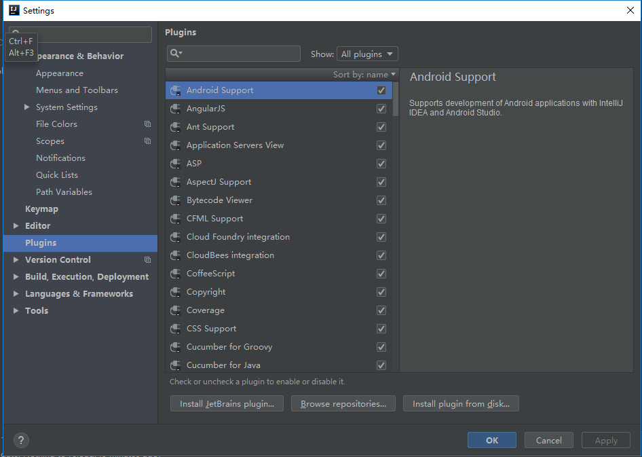
Task: Disable the ASP plugin checkbox
Action: click(x=381, y=164)
